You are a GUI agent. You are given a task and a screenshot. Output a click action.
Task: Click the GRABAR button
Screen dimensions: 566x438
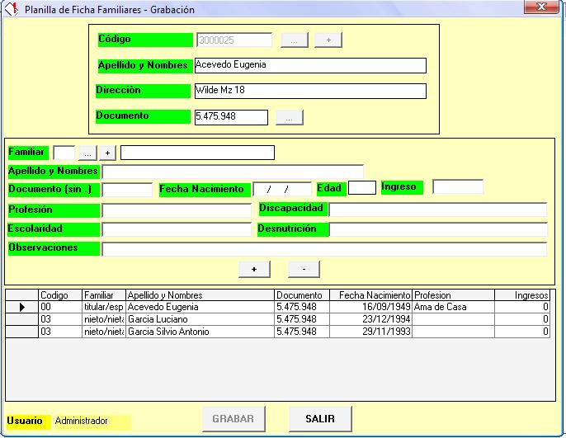233,419
